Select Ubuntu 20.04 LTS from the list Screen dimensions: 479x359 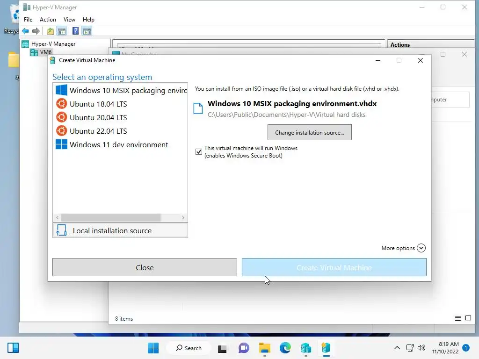(120, 117)
